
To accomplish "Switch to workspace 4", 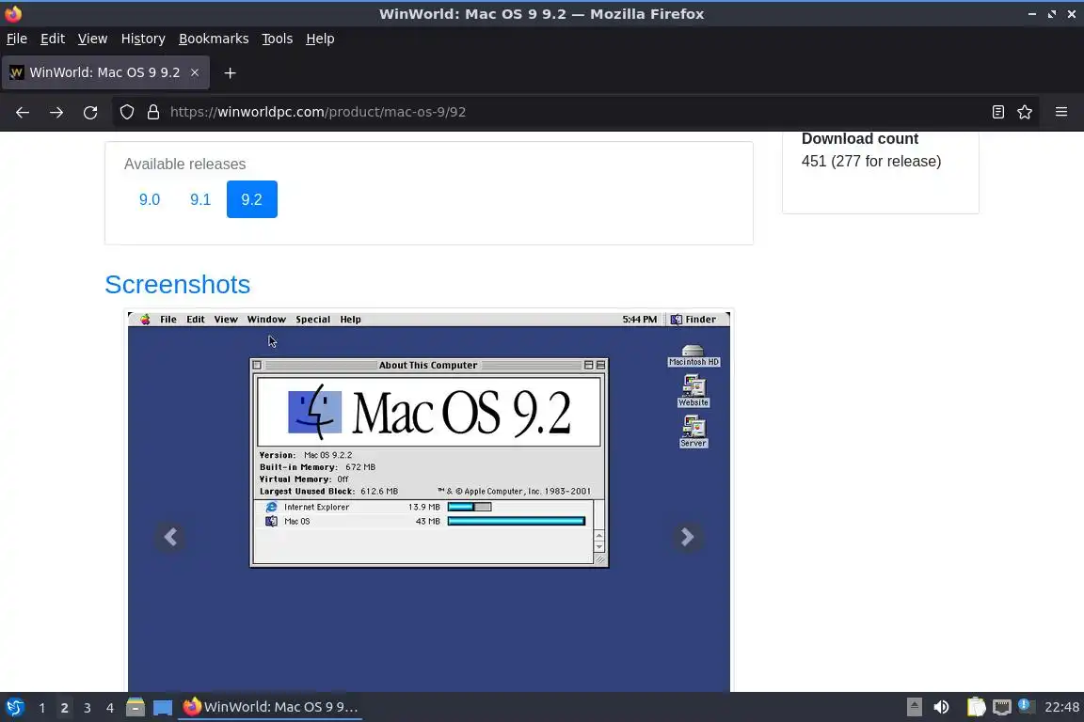I will [109, 708].
